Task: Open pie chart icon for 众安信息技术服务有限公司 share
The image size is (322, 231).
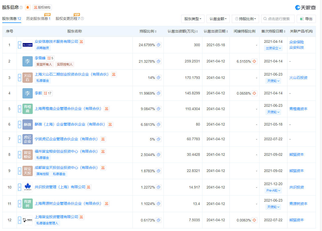Action: (x=159, y=45)
